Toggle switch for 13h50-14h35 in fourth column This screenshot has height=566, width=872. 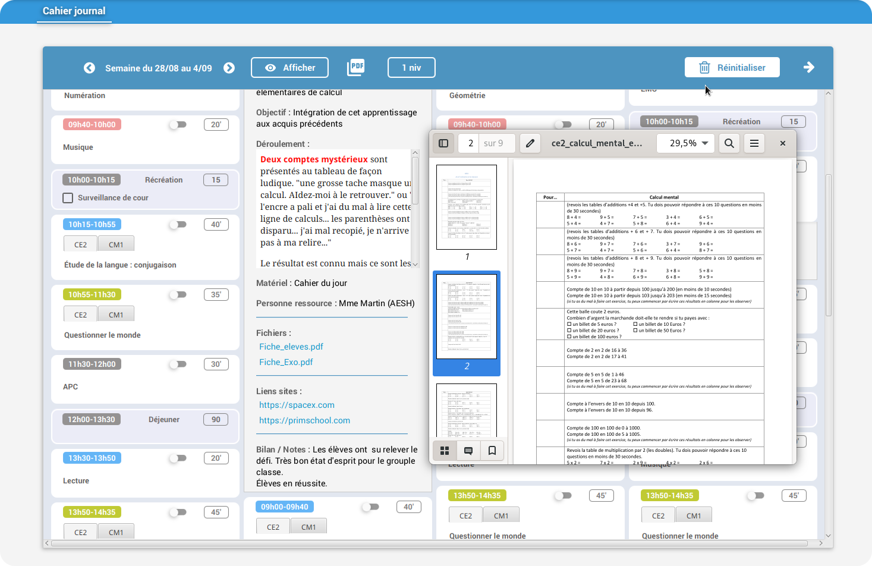(755, 495)
